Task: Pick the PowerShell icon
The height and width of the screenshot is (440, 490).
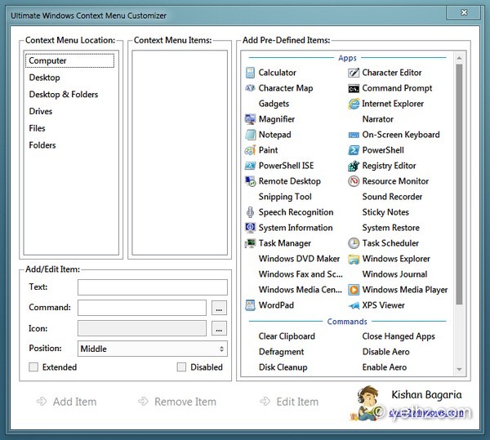Action: (x=354, y=150)
